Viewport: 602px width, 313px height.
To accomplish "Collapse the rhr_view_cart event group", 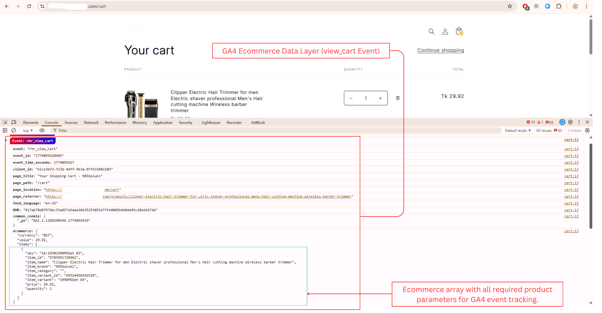I will [6, 141].
